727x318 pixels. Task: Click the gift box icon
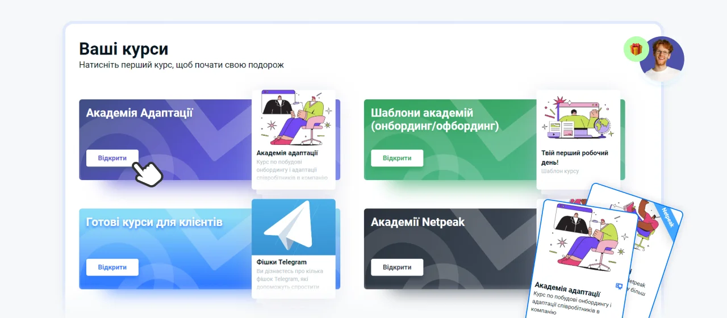point(636,49)
